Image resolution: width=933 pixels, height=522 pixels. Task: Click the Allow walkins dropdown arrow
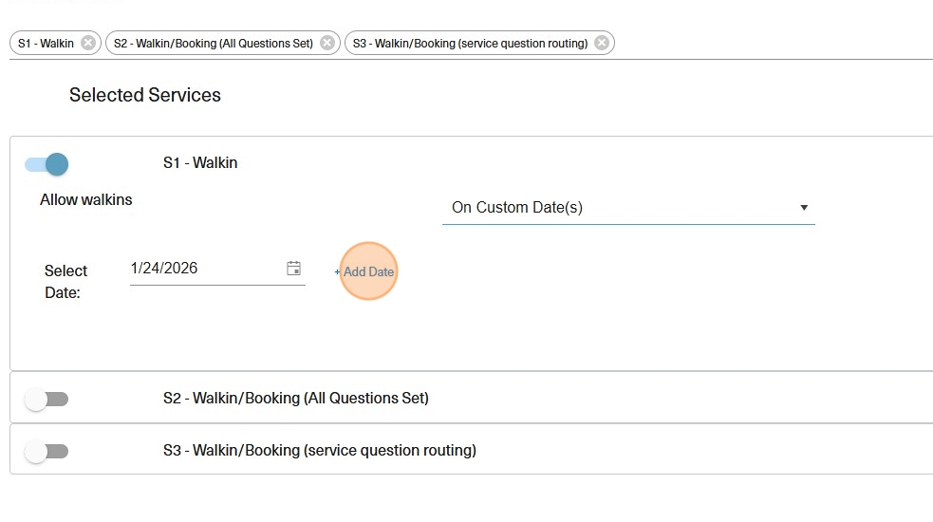(804, 208)
